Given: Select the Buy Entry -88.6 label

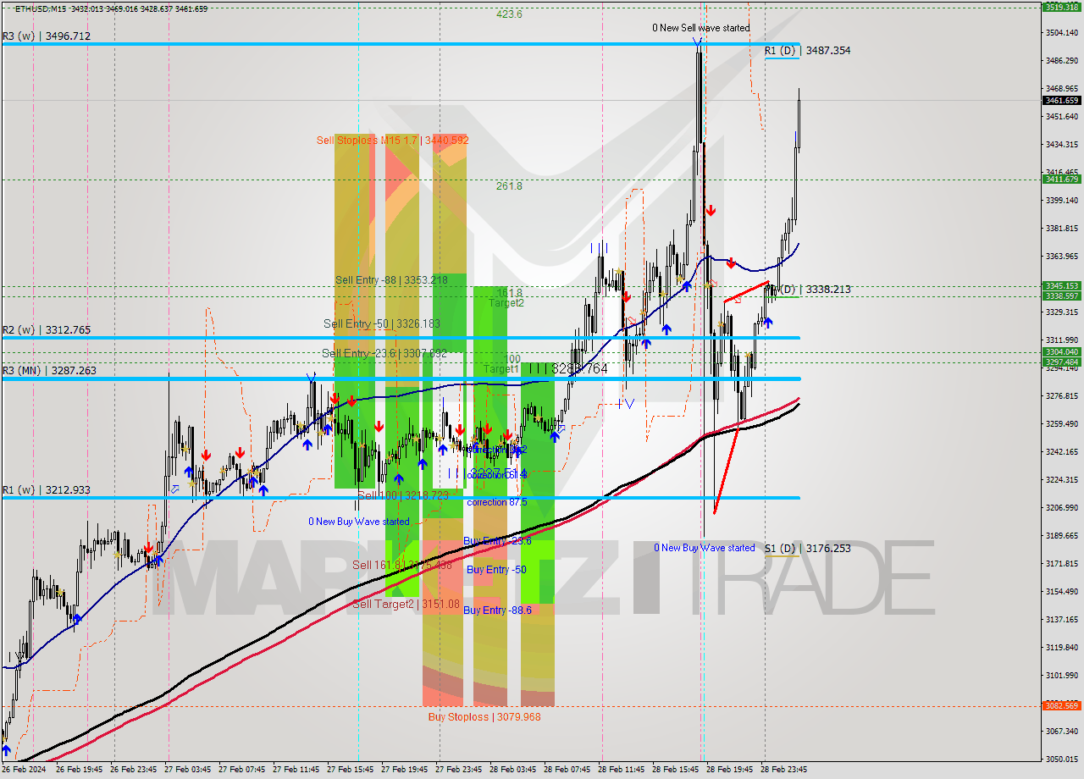Looking at the screenshot, I should pos(497,610).
